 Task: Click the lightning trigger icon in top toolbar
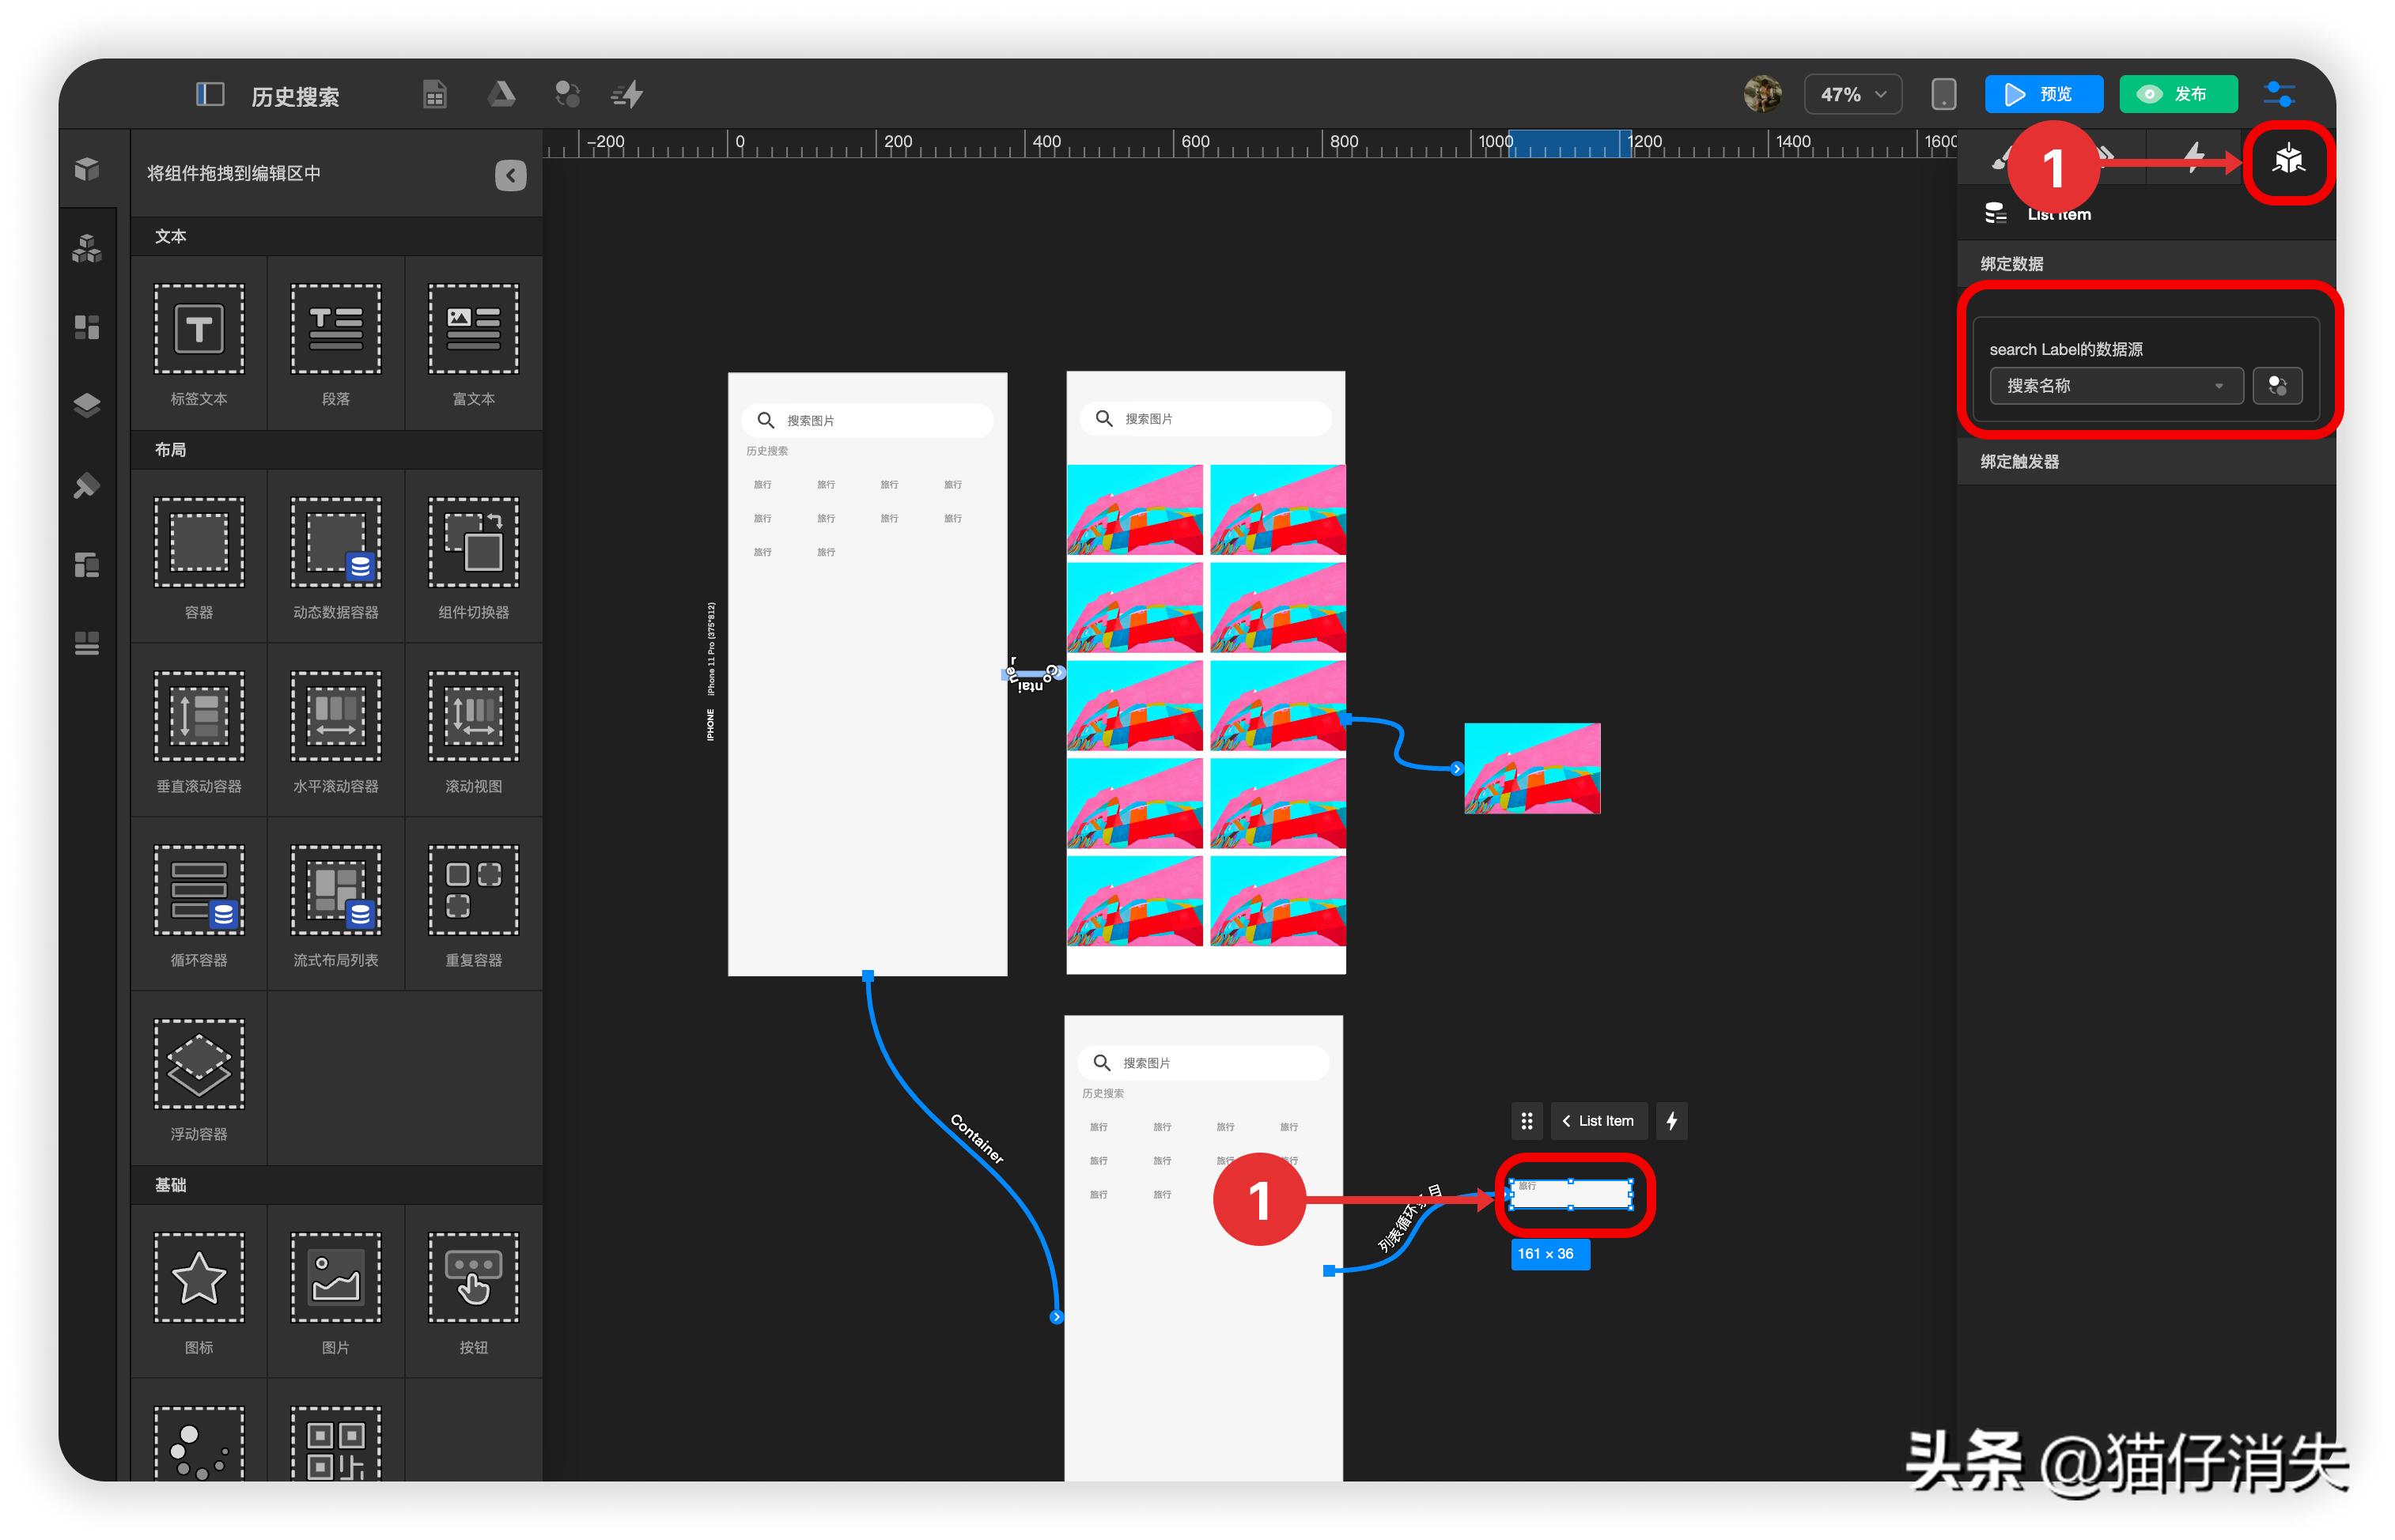tap(627, 94)
